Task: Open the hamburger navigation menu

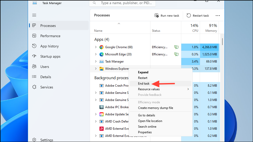Action: point(34,15)
